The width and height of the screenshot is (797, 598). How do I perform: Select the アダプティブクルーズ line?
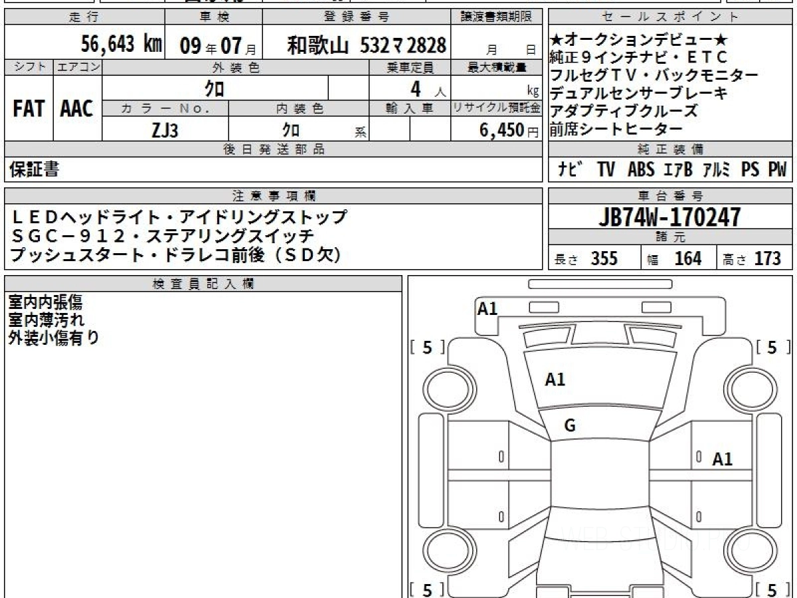624,112
